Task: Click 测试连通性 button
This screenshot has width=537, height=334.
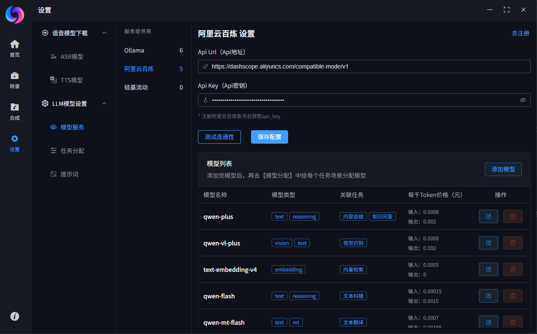Action: coord(219,137)
